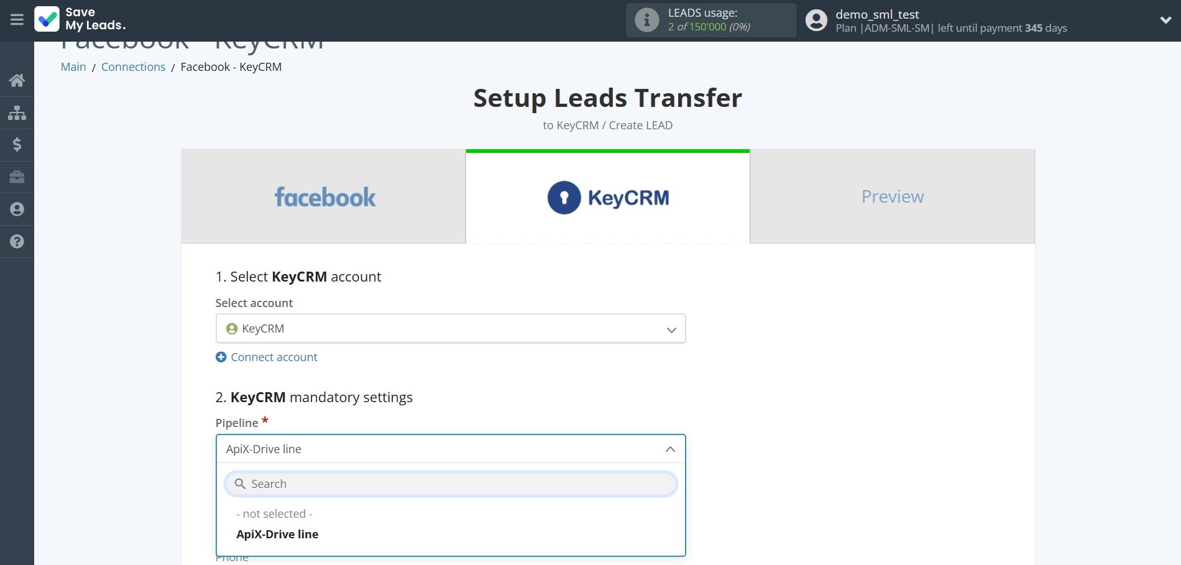Viewport: 1181px width, 565px height.
Task: Collapse the Pipeline dropdown
Action: tap(669, 449)
